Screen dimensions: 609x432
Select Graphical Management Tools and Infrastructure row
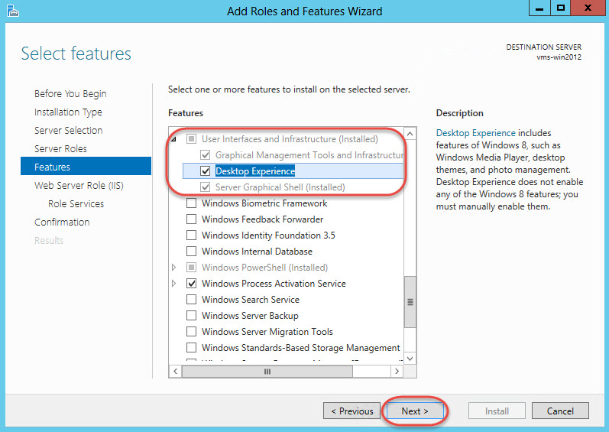click(x=309, y=155)
